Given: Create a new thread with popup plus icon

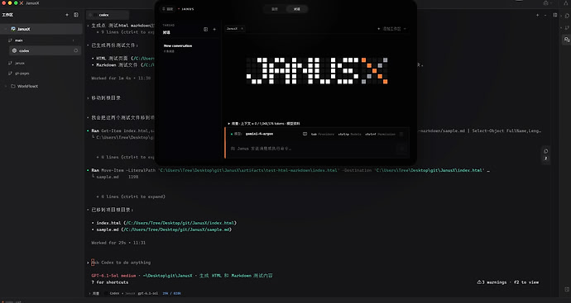Looking at the screenshot, I should click(x=214, y=30).
